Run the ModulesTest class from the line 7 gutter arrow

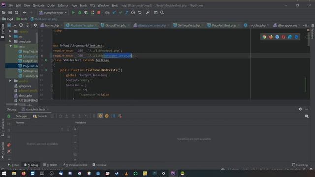[46, 60]
